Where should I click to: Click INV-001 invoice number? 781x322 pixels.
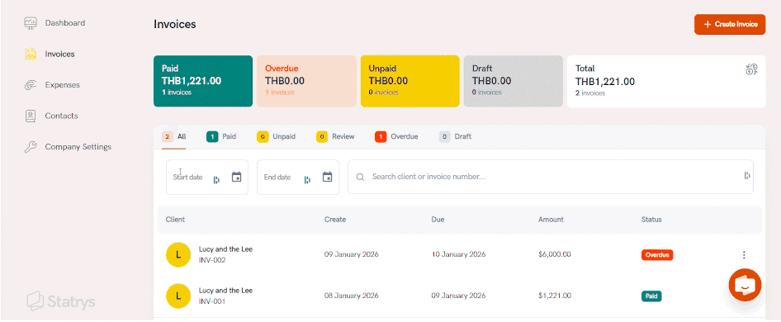click(x=212, y=301)
